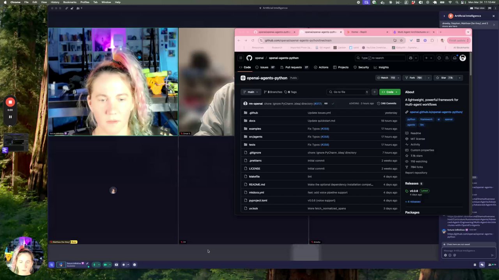Image resolution: width=499 pixels, height=280 pixels.
Task: Open the green Code dropdown
Action: point(390,92)
